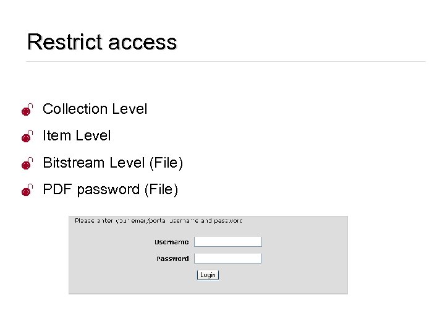Click the Username field label
This screenshot has height=334, width=445.
(x=171, y=242)
